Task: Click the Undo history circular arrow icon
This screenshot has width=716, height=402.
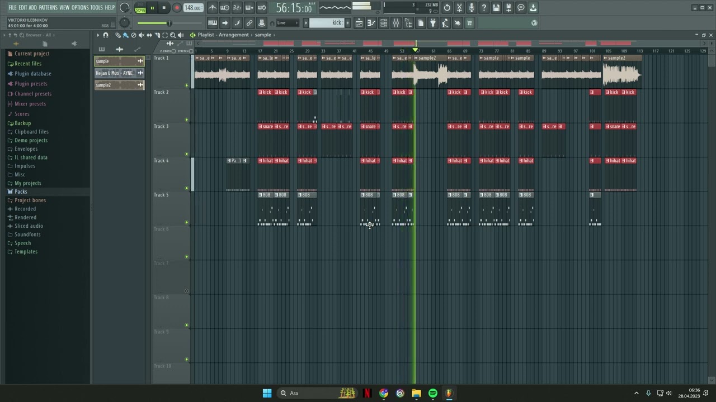Action: click(x=447, y=8)
